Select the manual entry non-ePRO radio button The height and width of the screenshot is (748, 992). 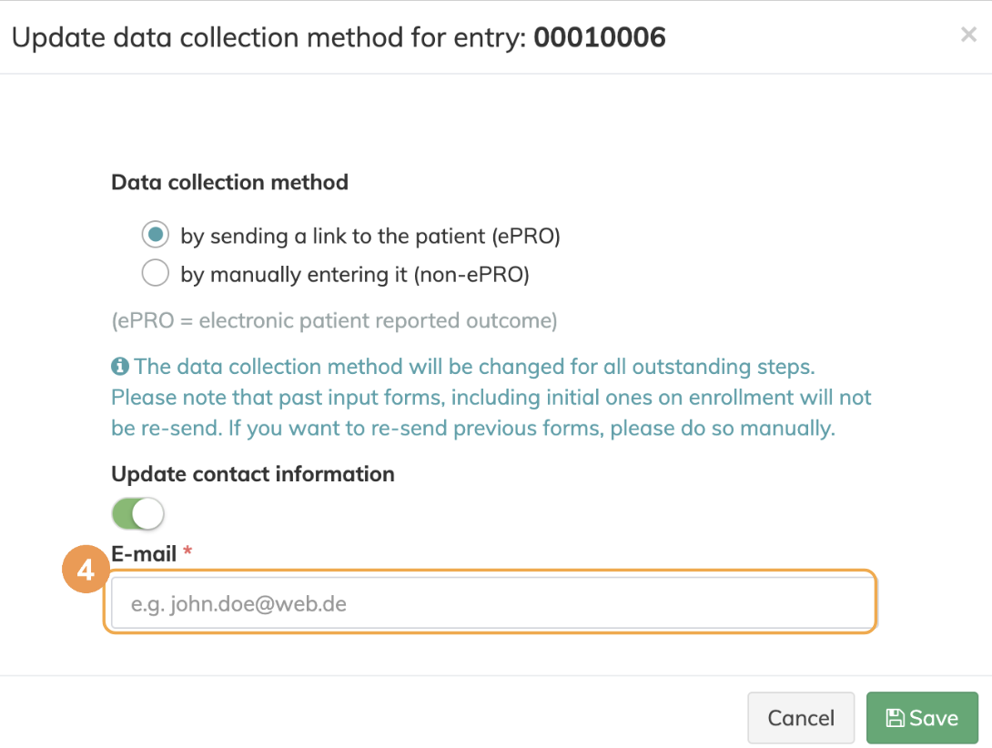(156, 273)
